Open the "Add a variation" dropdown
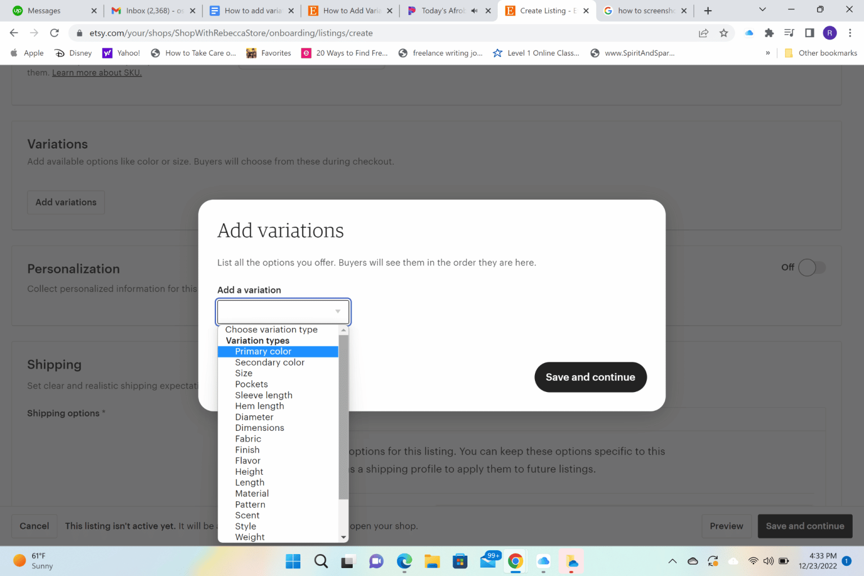 (x=283, y=311)
